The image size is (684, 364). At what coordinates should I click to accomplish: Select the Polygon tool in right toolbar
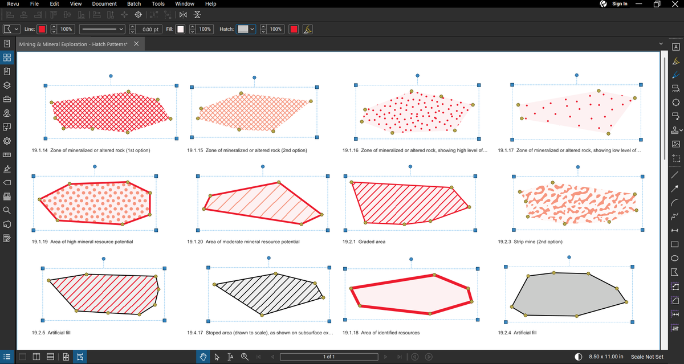click(x=675, y=272)
